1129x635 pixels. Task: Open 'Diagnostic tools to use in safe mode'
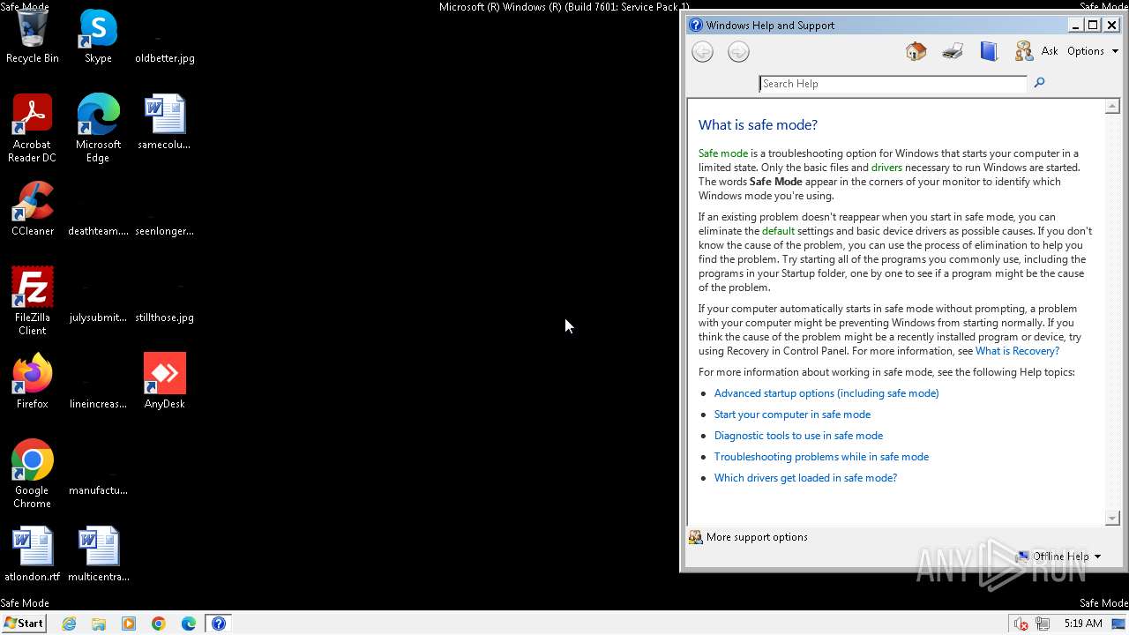(x=798, y=436)
